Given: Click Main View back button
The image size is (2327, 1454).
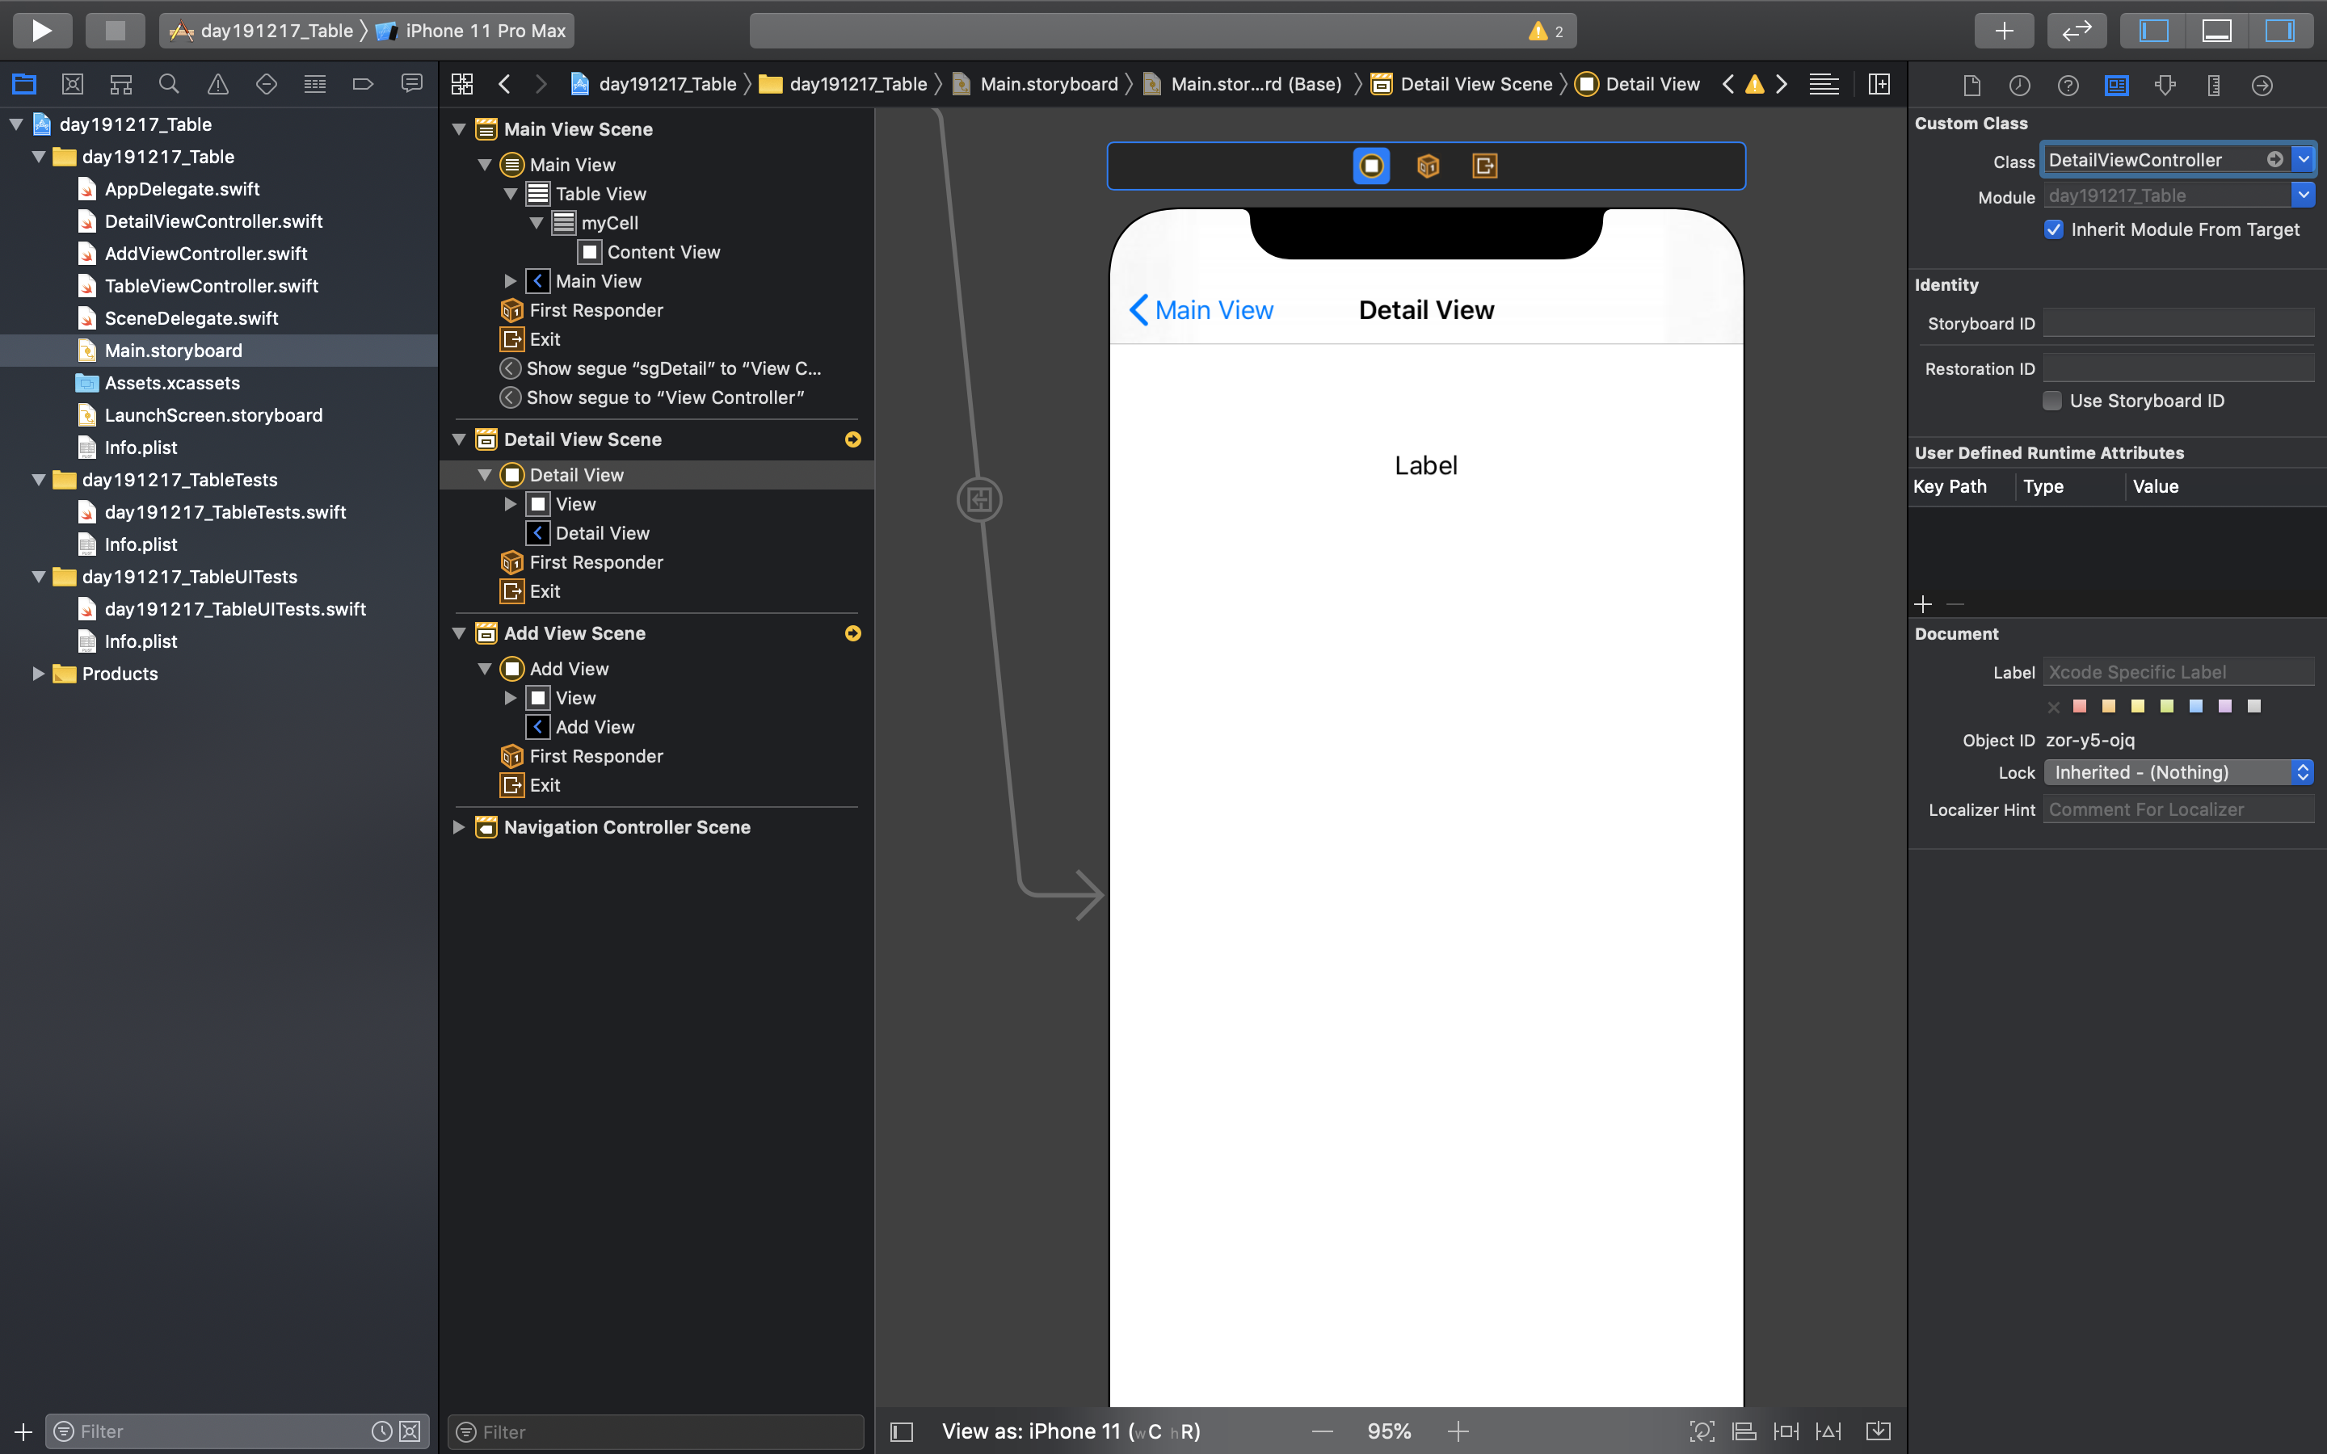Looking at the screenshot, I should tap(1201, 309).
